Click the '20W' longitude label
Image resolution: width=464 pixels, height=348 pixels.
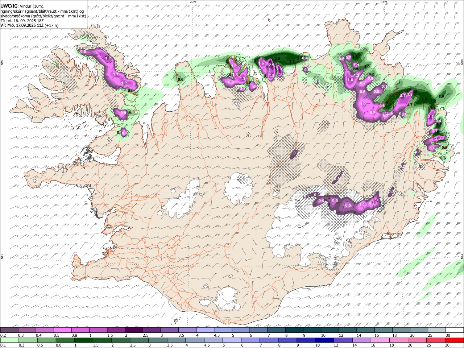tap(193, 2)
